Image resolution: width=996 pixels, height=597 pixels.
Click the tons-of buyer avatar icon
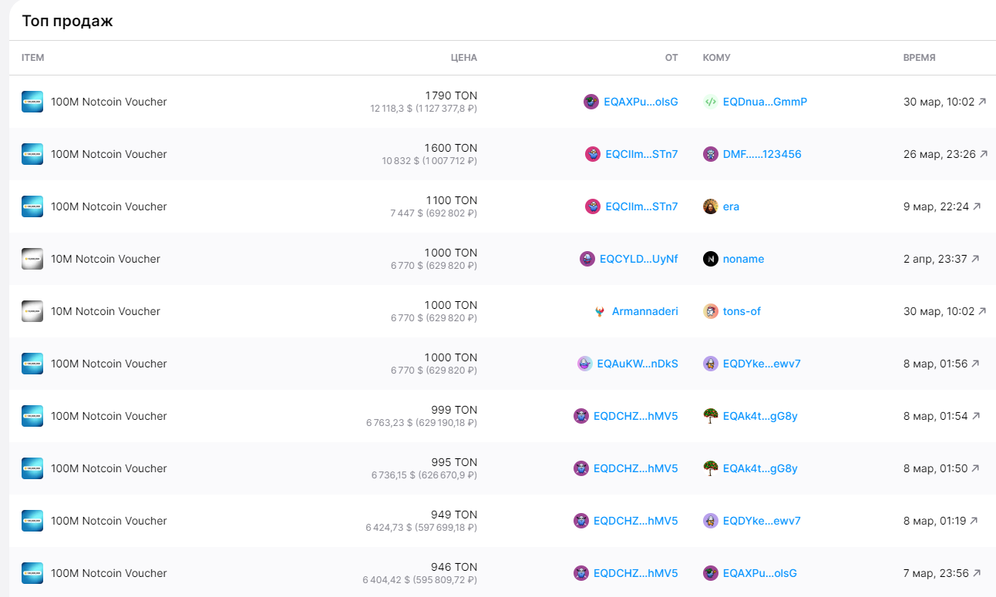(x=710, y=311)
